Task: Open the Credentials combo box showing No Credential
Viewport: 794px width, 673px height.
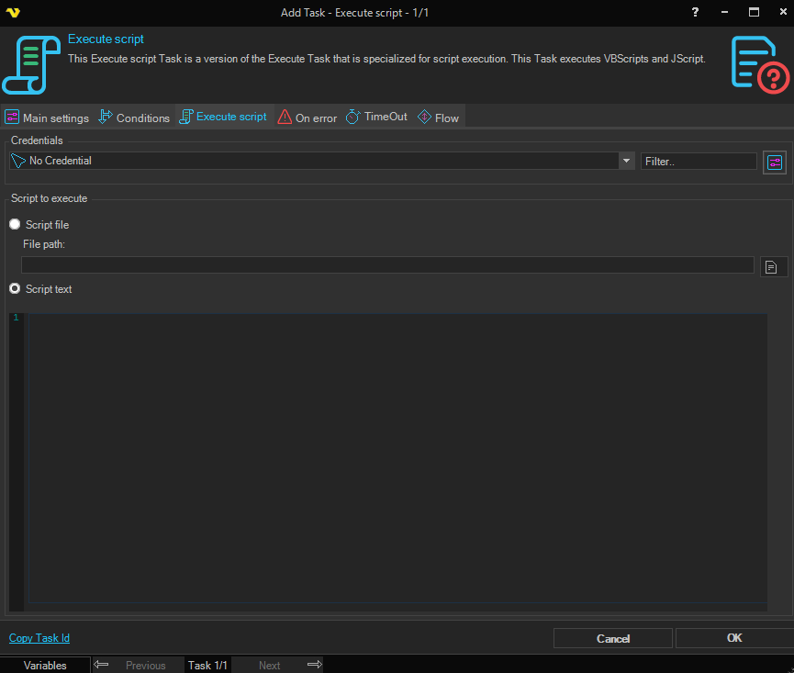Action: pos(321,161)
